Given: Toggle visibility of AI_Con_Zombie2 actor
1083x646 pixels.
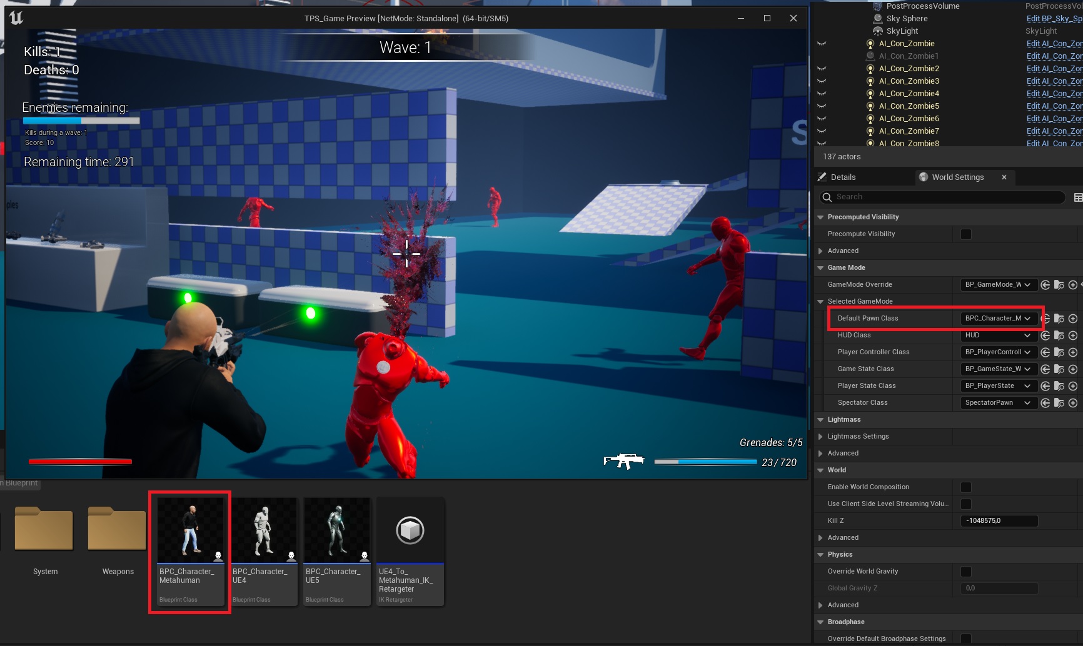Looking at the screenshot, I should coord(822,69).
